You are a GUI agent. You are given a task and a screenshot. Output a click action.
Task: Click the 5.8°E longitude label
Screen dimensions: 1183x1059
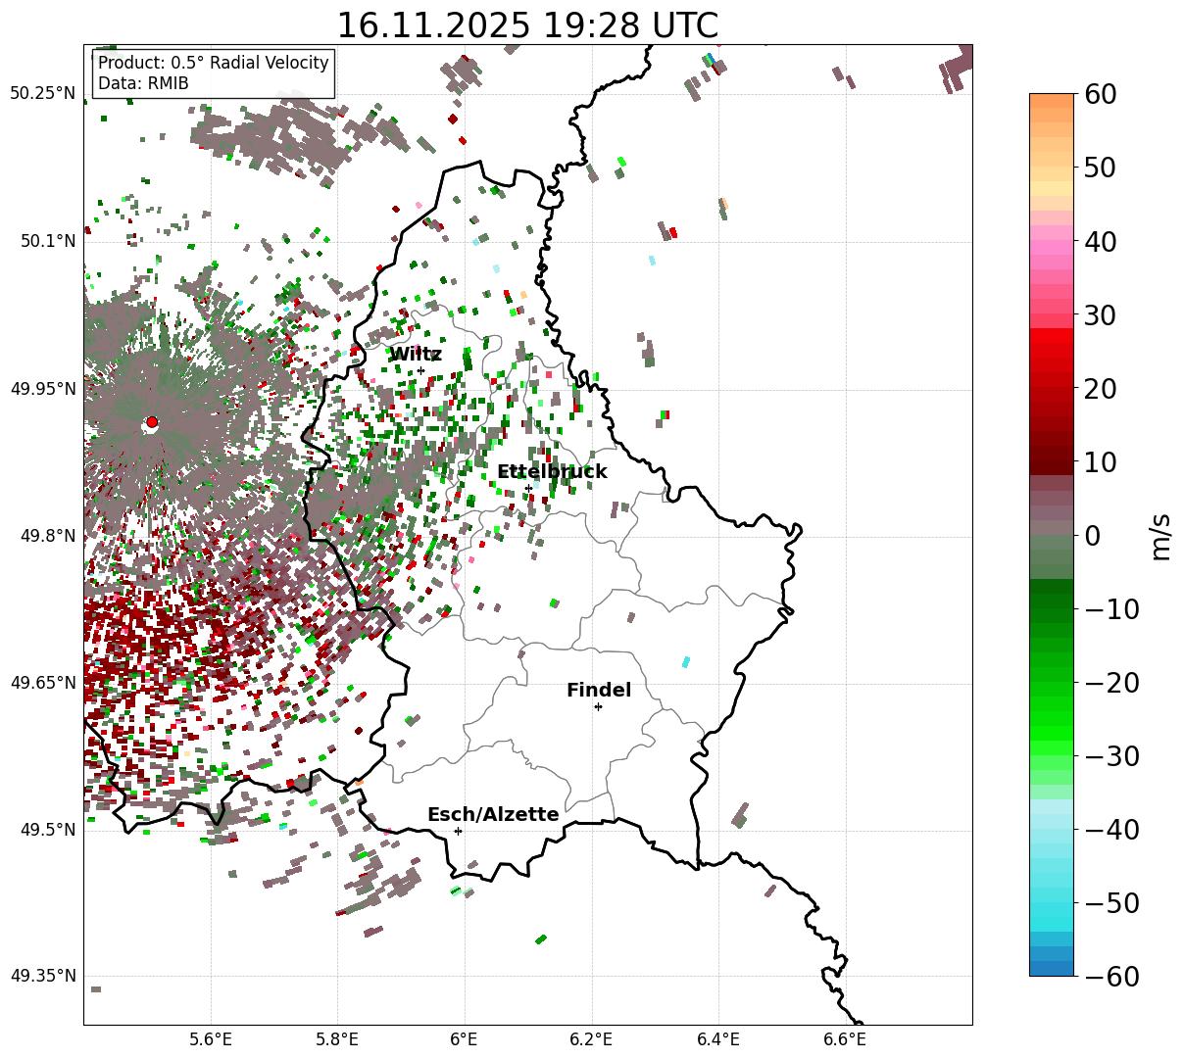click(337, 1040)
